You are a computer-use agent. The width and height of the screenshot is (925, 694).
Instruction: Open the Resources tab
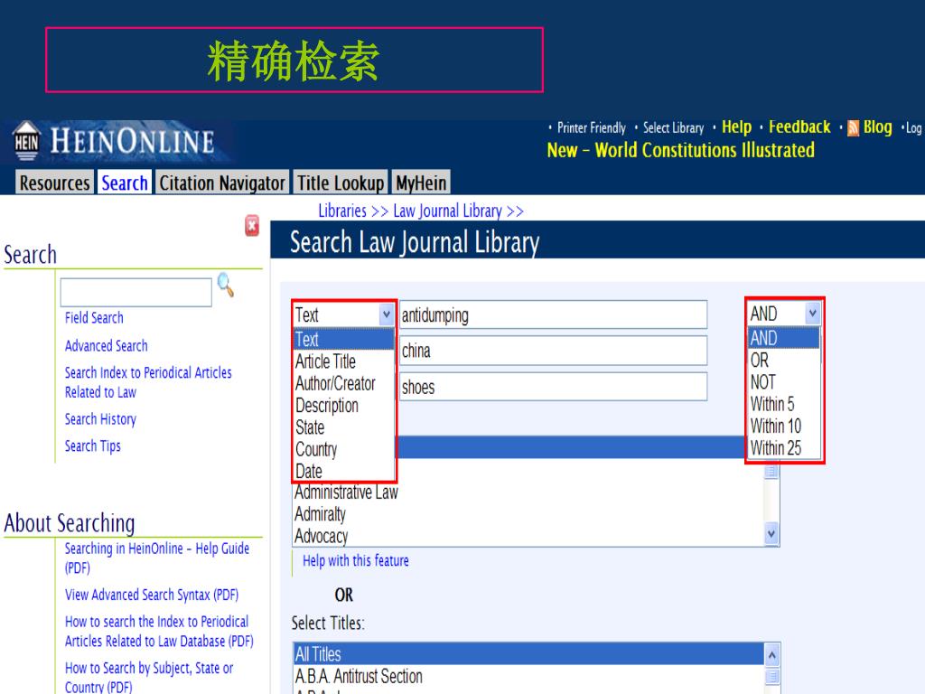pyautogui.click(x=54, y=183)
